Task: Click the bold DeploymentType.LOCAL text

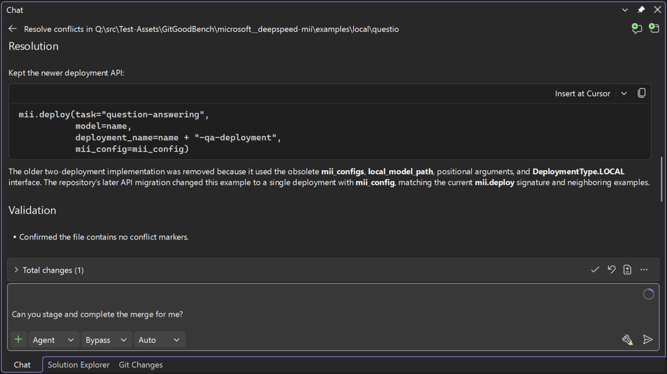Action: (578, 171)
